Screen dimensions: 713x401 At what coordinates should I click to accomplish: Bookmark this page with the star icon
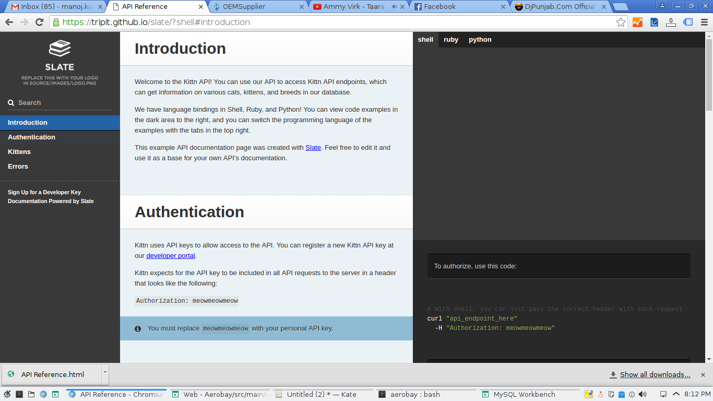[621, 22]
